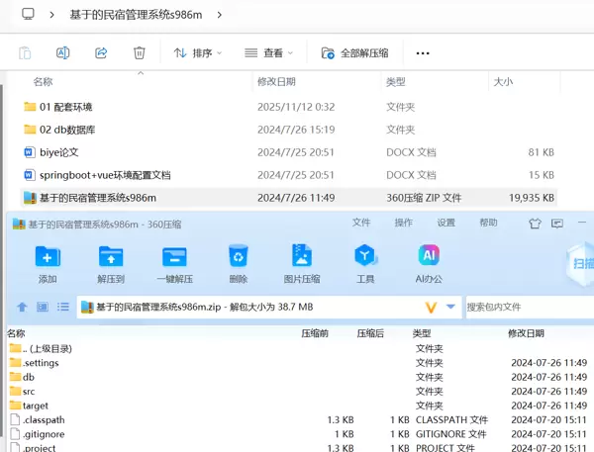Expand the 查看 view dropdown

[x=268, y=52]
